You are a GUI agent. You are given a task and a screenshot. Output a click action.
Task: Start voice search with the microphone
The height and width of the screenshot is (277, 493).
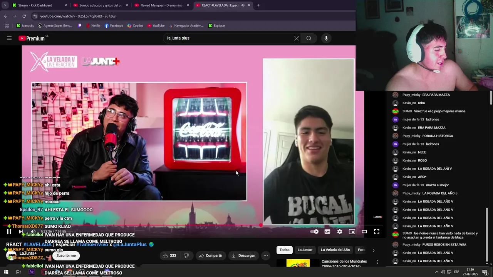coord(326,38)
